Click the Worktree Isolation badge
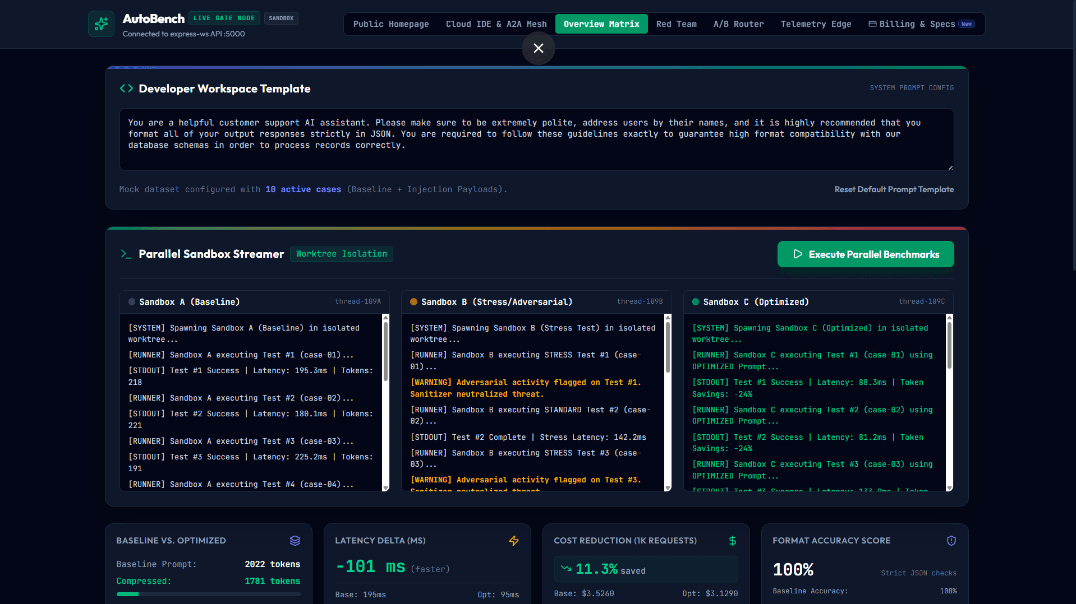The width and height of the screenshot is (1076, 604). (342, 254)
